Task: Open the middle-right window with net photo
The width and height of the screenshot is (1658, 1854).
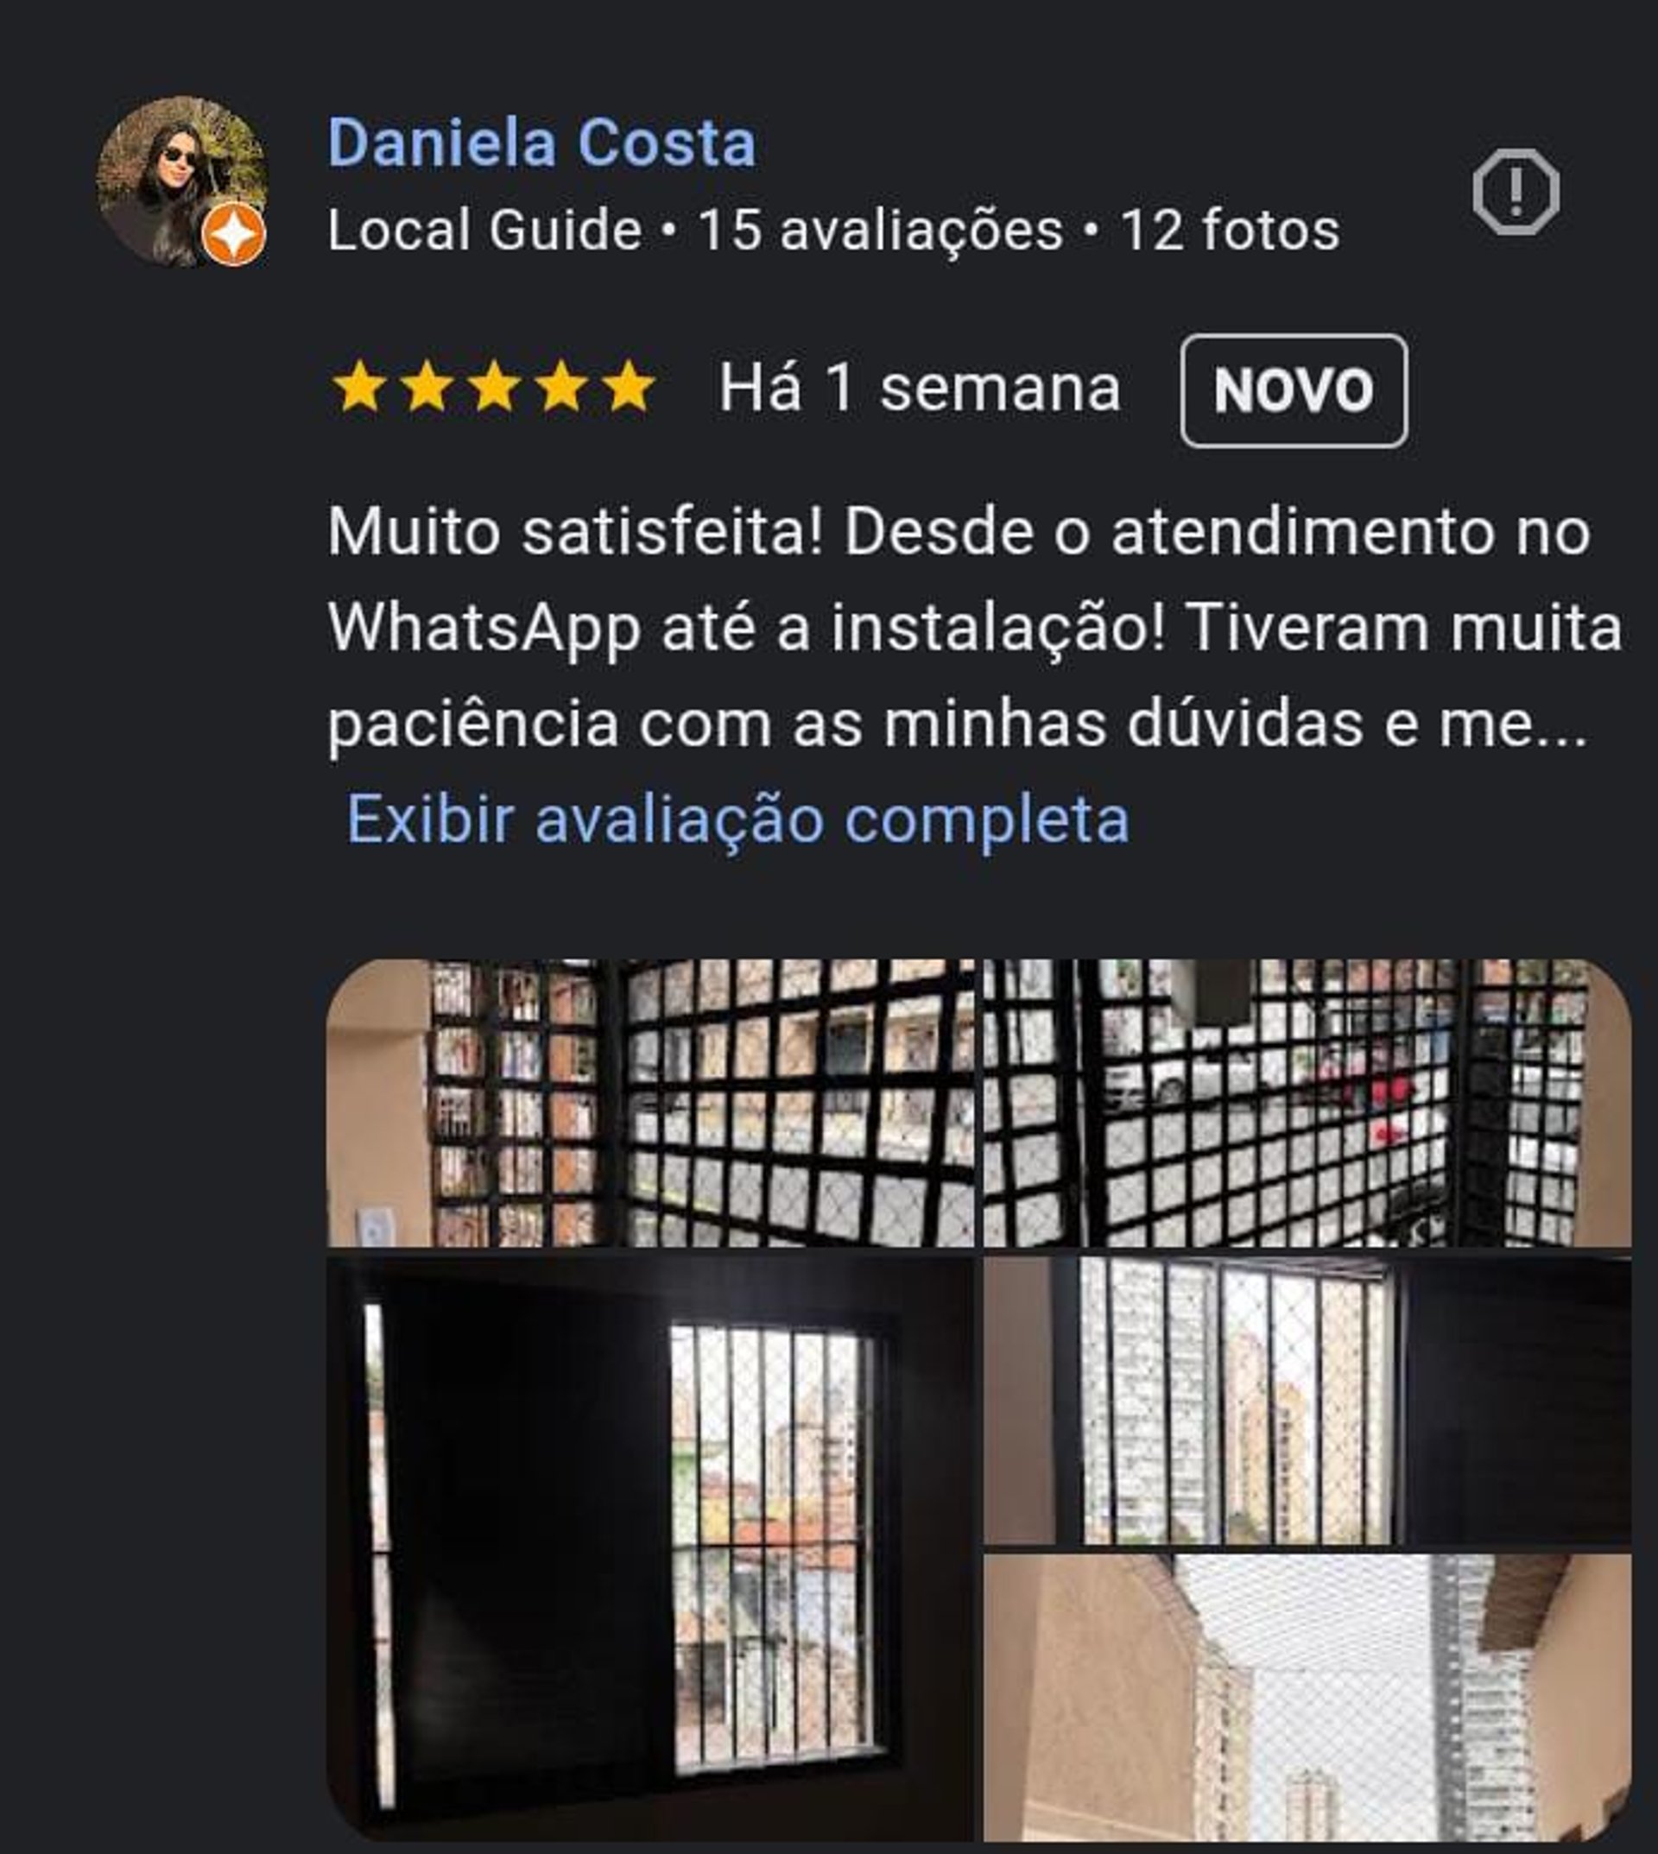Action: click(x=1307, y=1402)
